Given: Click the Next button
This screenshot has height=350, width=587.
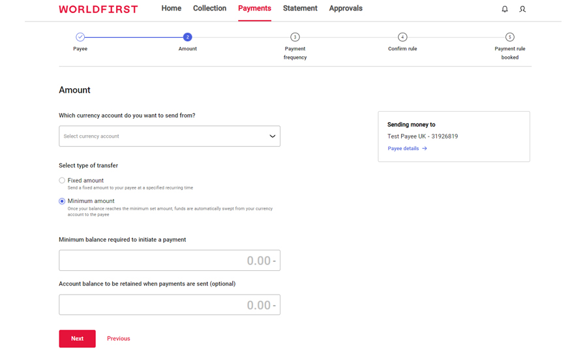Looking at the screenshot, I should click(77, 338).
